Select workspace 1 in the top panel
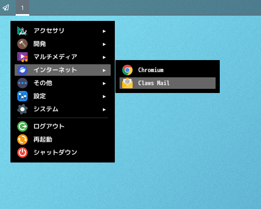 coord(22,8)
